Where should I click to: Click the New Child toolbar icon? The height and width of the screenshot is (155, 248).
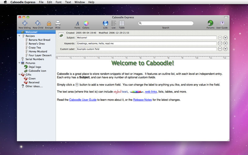38,23
